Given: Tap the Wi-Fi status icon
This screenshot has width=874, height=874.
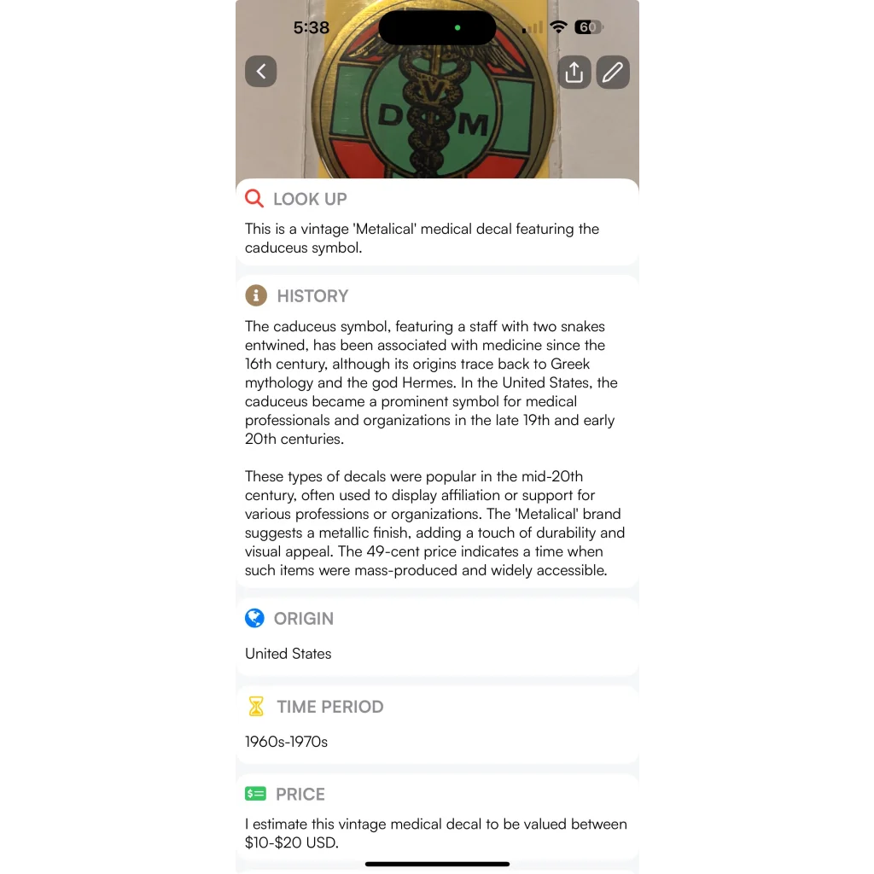Looking at the screenshot, I should point(558,26).
